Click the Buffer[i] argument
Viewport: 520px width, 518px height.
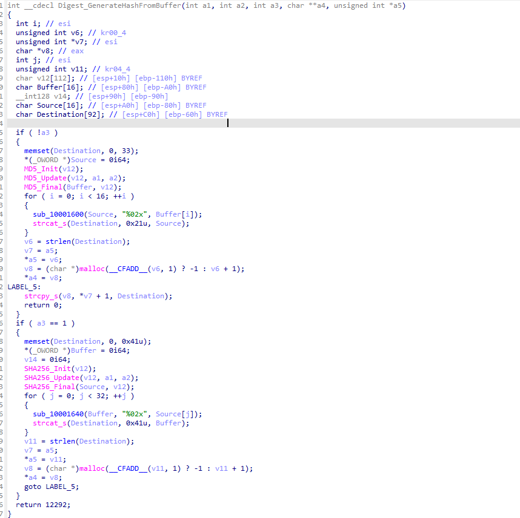pyautogui.click(x=175, y=214)
